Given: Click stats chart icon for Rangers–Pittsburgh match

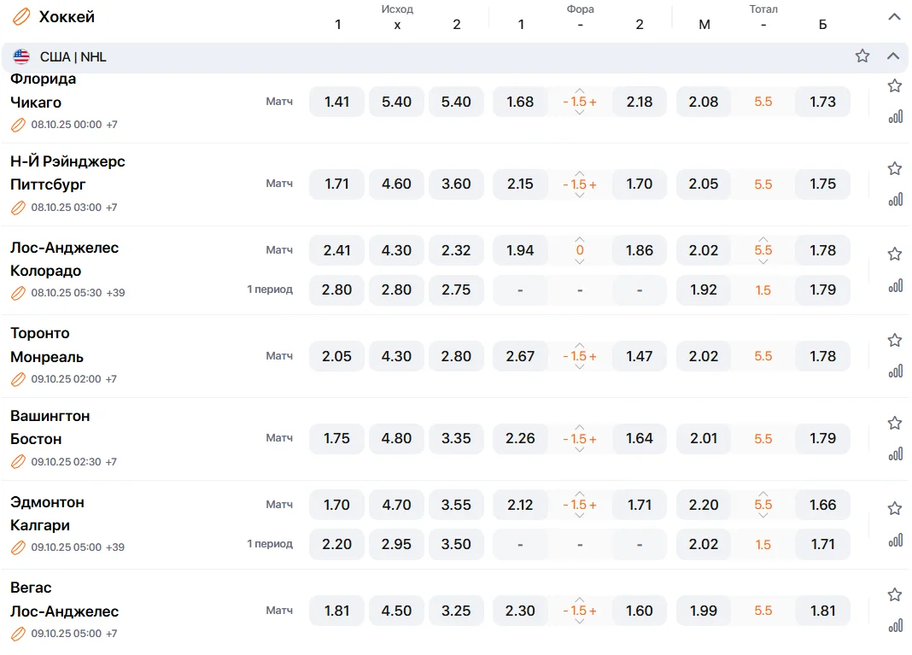Looking at the screenshot, I should click(x=895, y=200).
